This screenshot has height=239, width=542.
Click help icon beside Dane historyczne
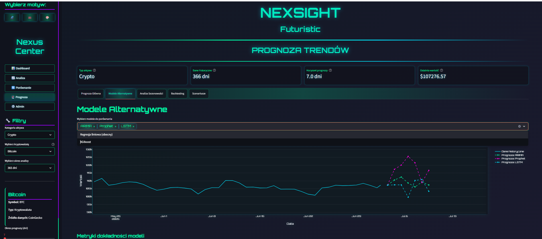[215, 70]
